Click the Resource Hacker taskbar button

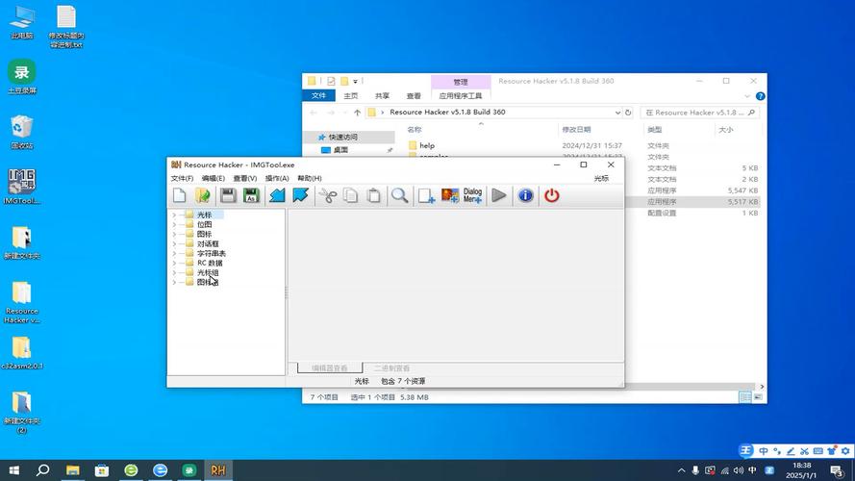pyautogui.click(x=218, y=470)
